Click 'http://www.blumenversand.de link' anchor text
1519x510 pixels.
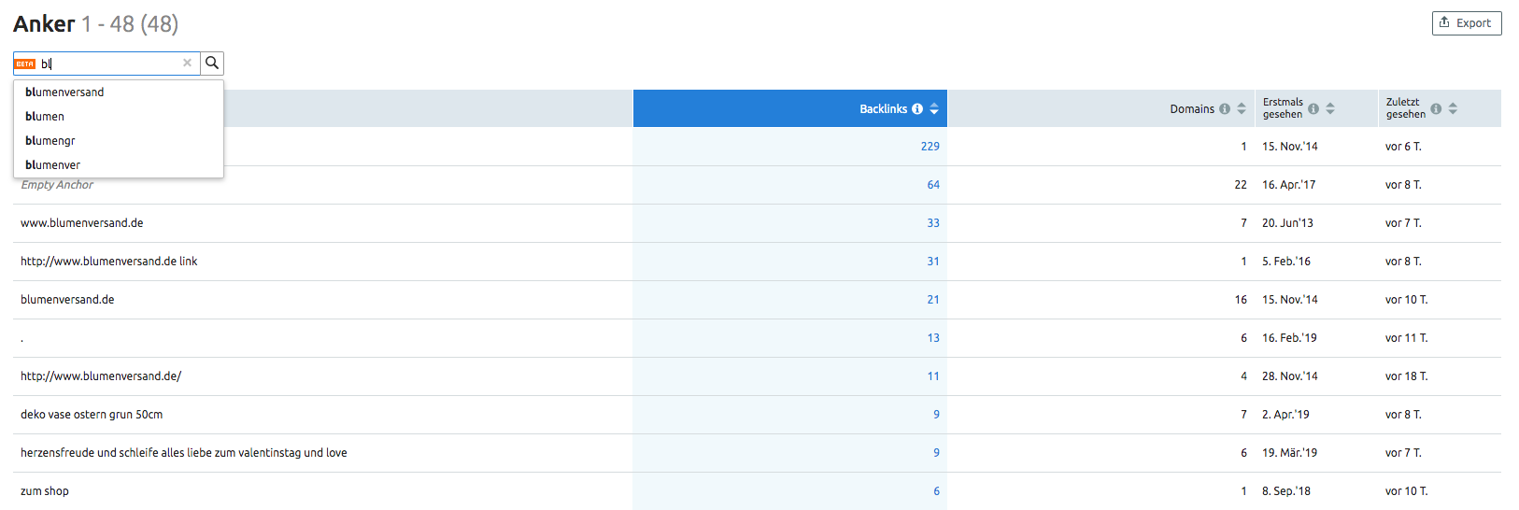coord(109,262)
